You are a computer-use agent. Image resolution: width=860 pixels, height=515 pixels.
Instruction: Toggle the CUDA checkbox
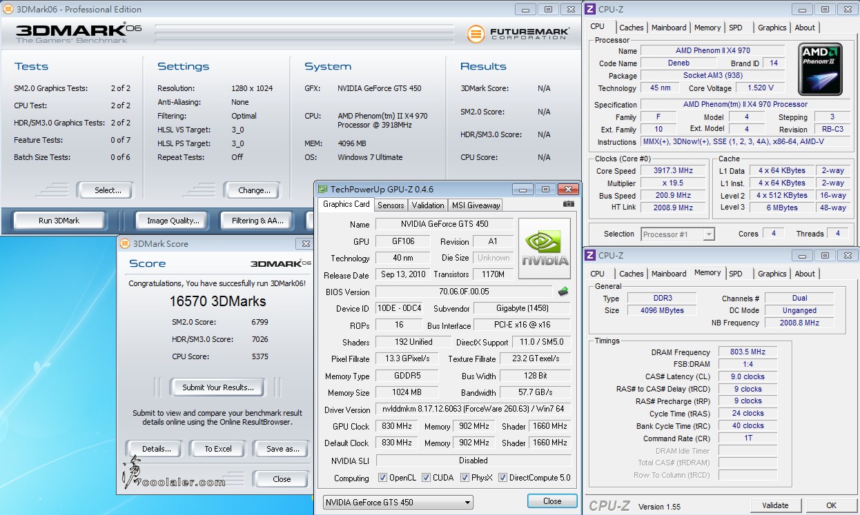click(x=426, y=478)
